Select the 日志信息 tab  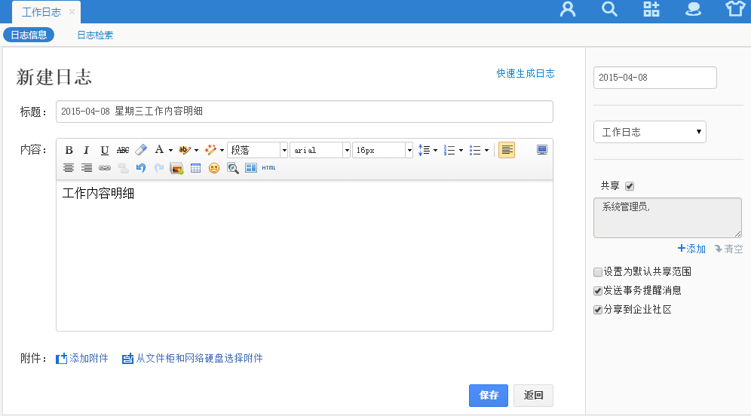click(29, 35)
